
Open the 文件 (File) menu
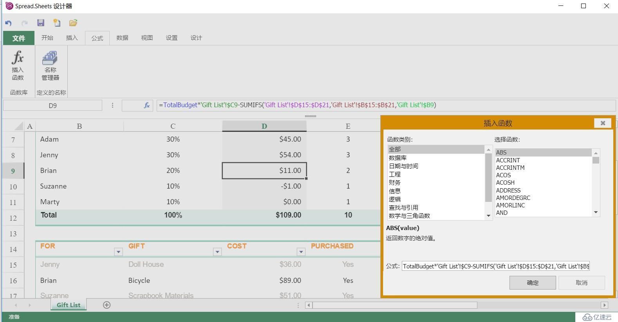click(18, 38)
